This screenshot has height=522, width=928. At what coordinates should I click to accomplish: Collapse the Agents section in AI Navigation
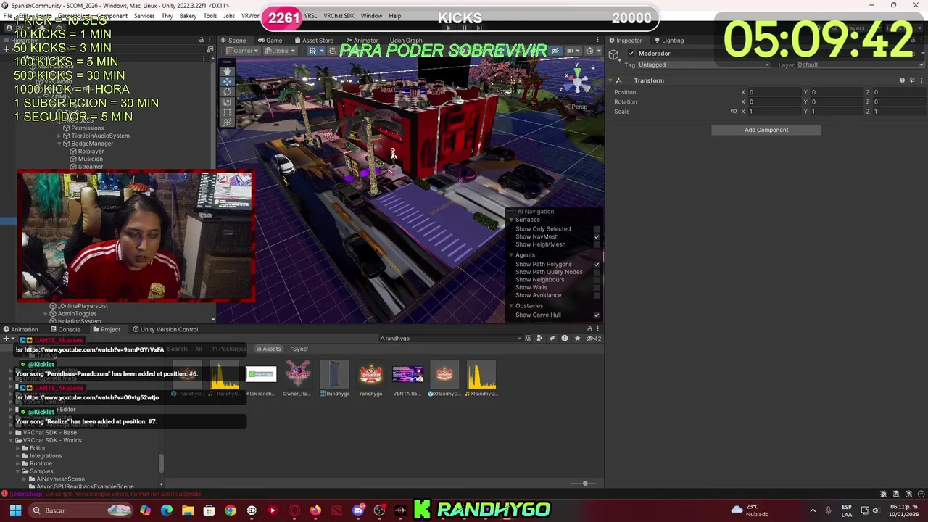coord(510,255)
